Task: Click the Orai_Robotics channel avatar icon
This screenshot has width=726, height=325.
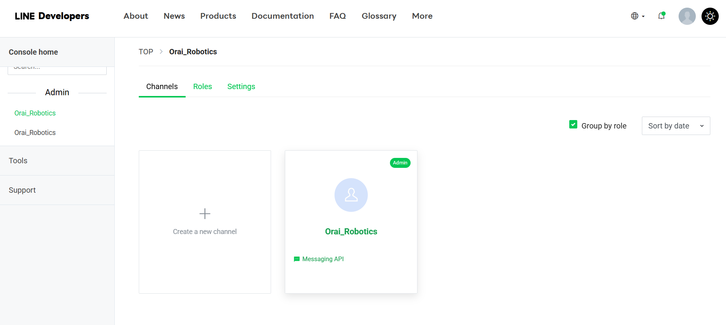Action: point(351,195)
